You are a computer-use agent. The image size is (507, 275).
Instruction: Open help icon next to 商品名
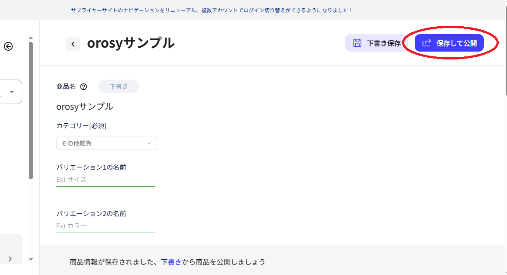click(x=84, y=87)
